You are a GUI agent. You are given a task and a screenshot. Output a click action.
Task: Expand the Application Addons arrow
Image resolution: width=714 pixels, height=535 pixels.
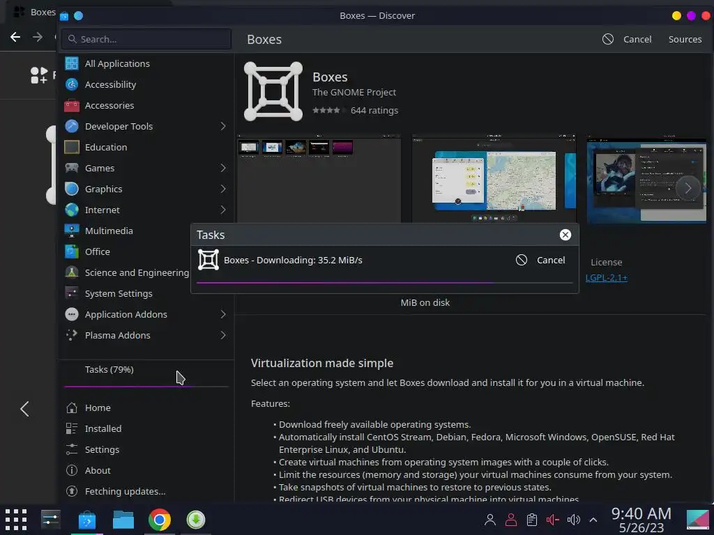223,314
